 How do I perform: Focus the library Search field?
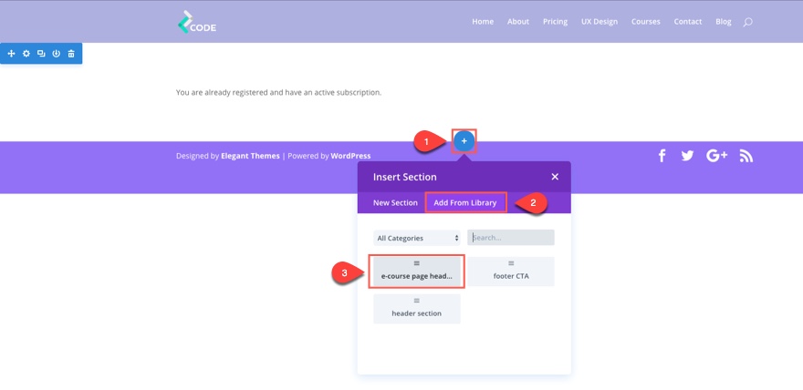pyautogui.click(x=511, y=238)
